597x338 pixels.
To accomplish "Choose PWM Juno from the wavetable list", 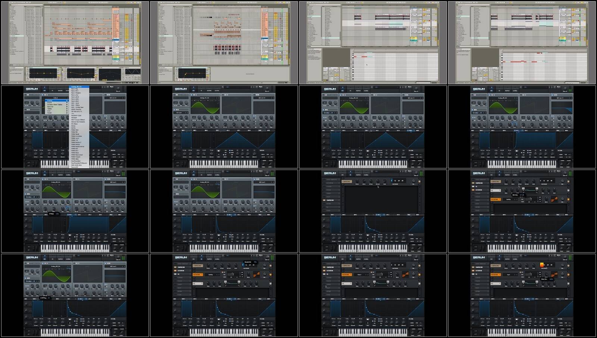I will [x=75, y=138].
